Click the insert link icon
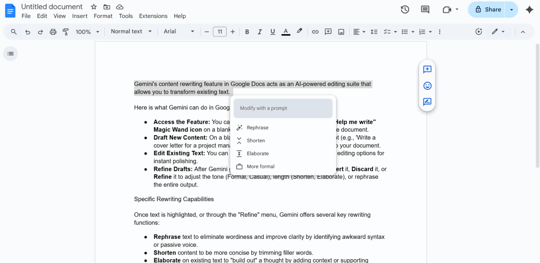The height and width of the screenshot is (263, 540). [315, 32]
